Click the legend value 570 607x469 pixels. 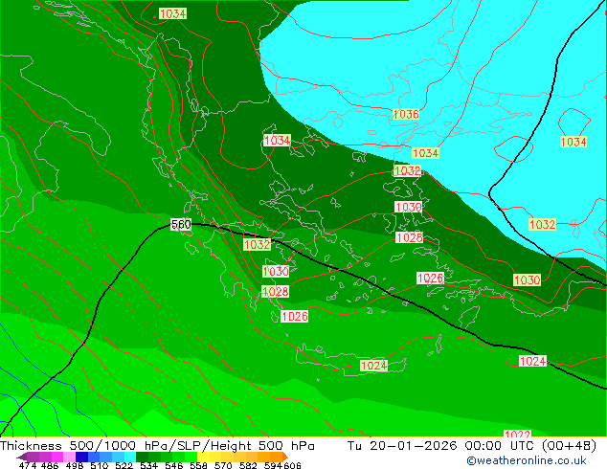tap(223, 465)
